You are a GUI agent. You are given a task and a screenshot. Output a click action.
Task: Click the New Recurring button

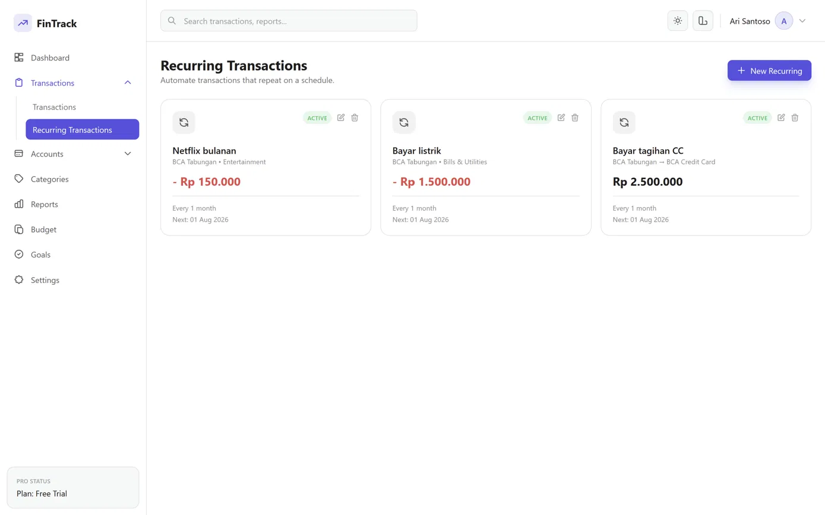point(769,71)
